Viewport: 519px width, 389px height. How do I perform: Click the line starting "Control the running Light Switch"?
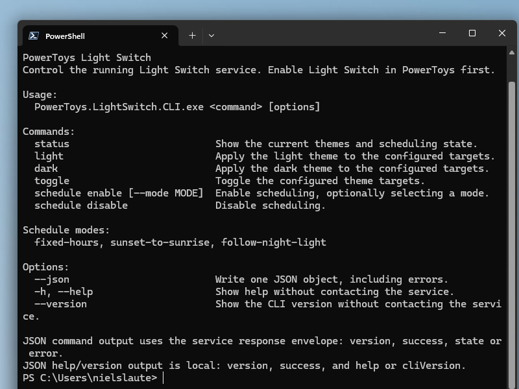pyautogui.click(x=259, y=70)
